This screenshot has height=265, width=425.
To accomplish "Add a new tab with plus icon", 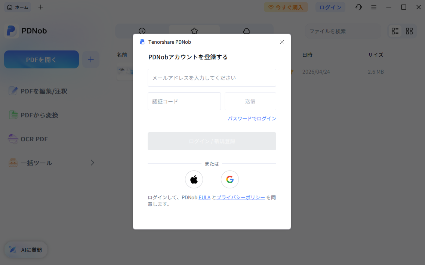I will pyautogui.click(x=41, y=7).
